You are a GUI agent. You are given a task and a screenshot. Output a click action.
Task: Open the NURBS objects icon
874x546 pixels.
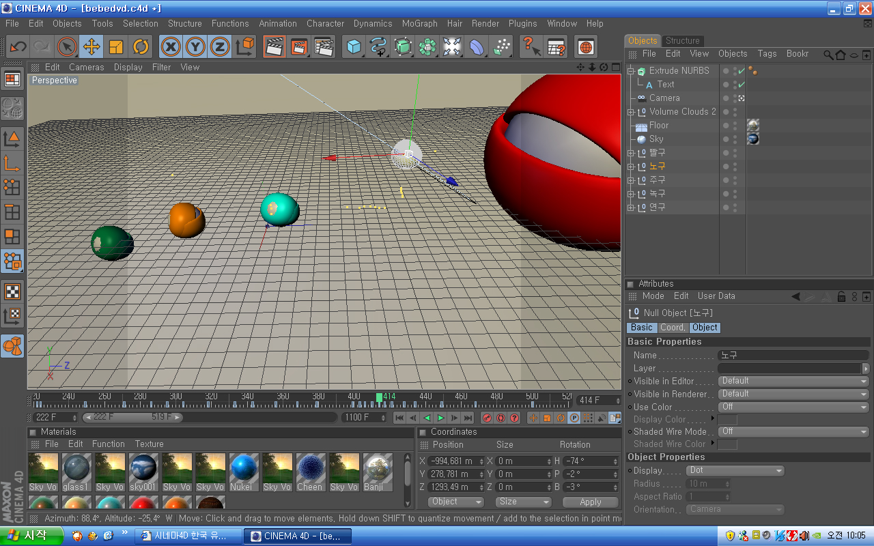click(x=403, y=46)
